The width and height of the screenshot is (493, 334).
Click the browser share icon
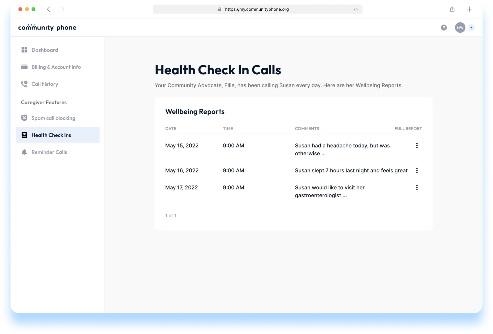(x=452, y=9)
